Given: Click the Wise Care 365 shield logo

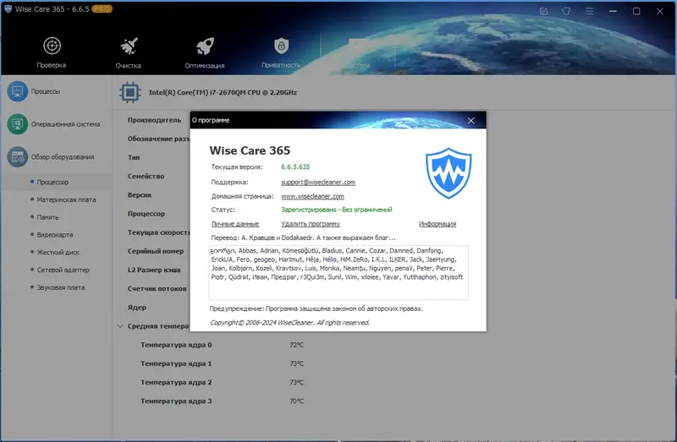Looking at the screenshot, I should click(449, 173).
